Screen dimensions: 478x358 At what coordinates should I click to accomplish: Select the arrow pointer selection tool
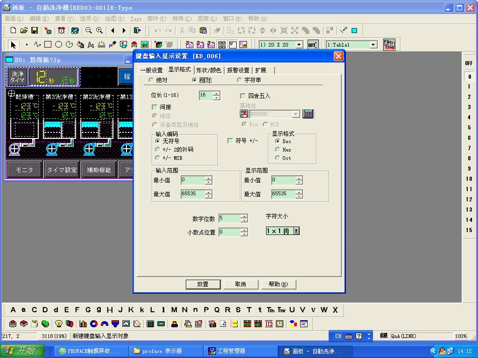[13, 45]
